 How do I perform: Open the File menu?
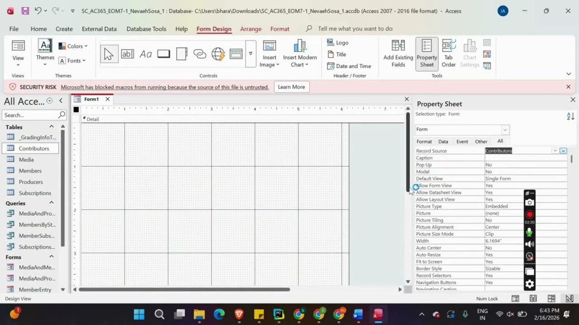[x=14, y=29]
